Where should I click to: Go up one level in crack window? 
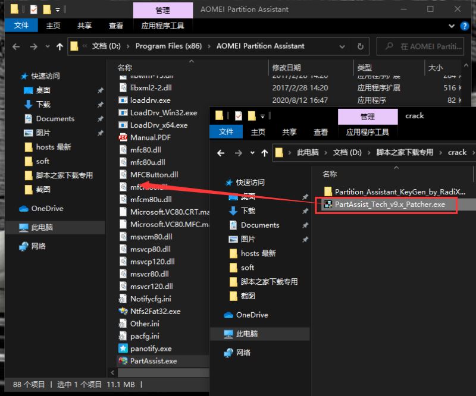264,153
